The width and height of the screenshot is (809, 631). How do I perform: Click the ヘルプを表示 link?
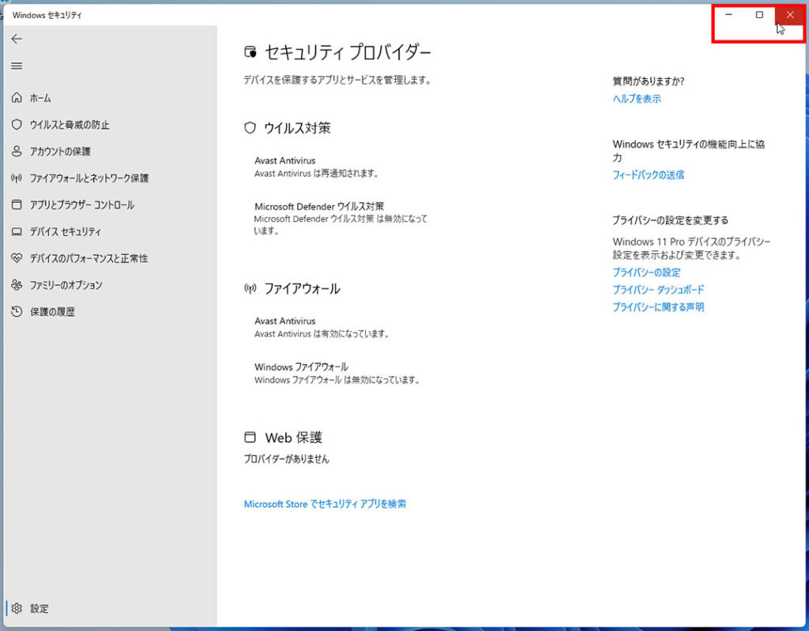tap(637, 99)
